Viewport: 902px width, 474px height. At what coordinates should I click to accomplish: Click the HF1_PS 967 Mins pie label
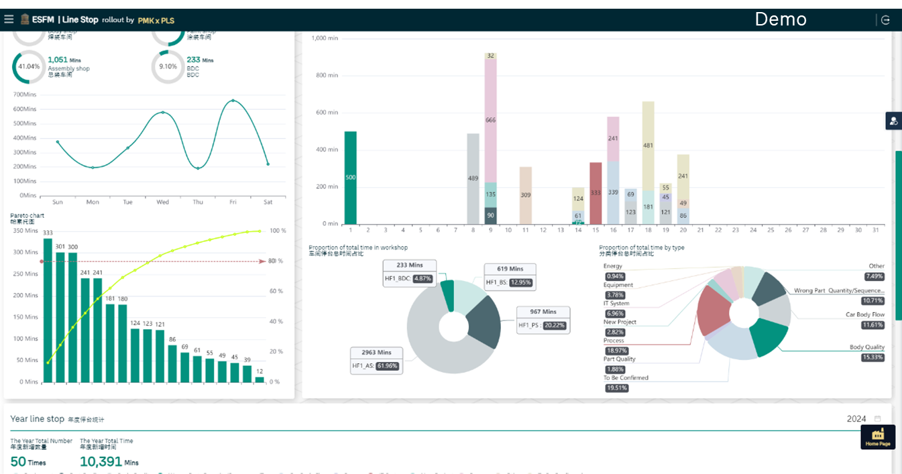(543, 319)
